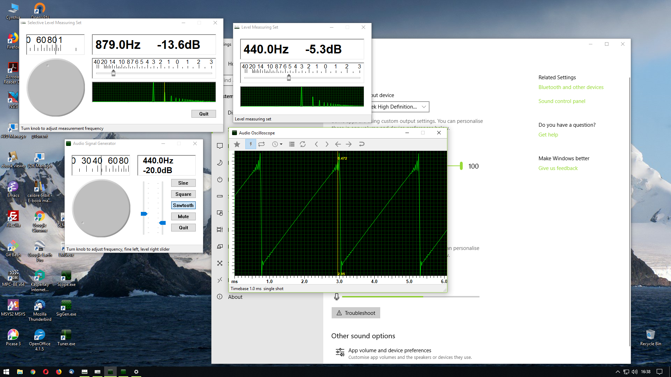This screenshot has width=671, height=377.
Task: Click the circular refresh icon in oscilloscope toolbar
Action: pyautogui.click(x=303, y=144)
